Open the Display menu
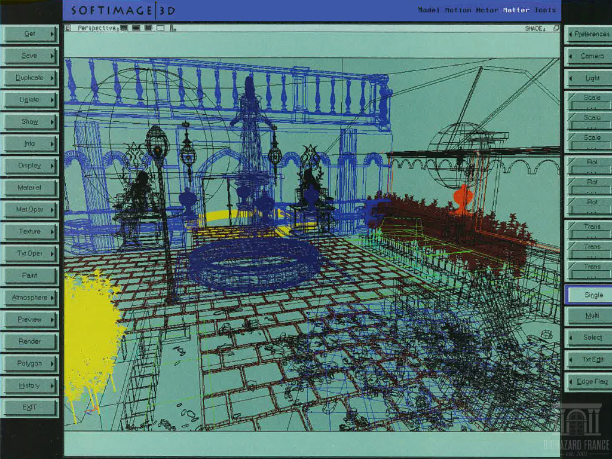 pyautogui.click(x=30, y=166)
